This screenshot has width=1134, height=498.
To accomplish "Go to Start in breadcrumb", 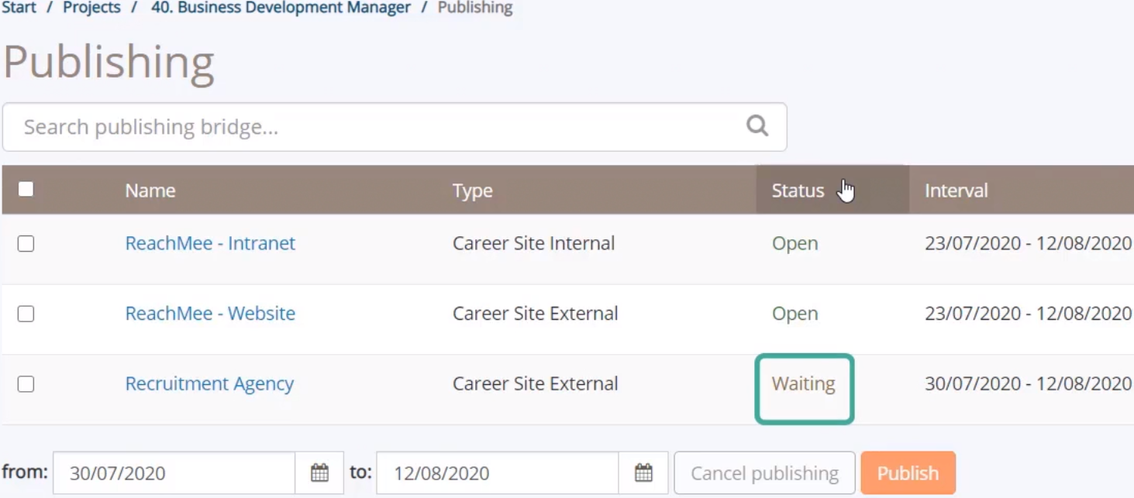I will coord(19,8).
